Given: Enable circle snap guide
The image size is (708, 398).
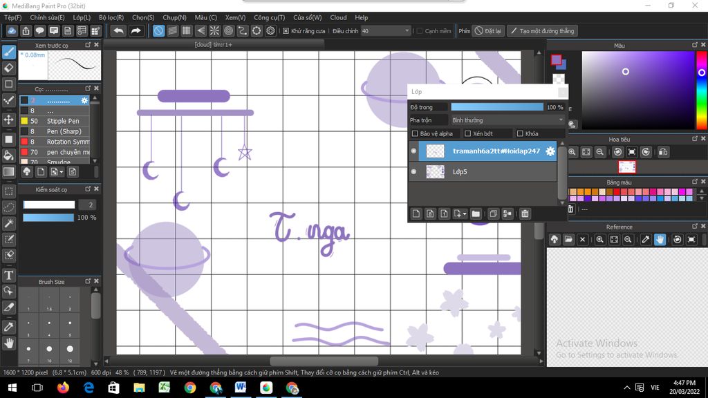Looking at the screenshot, I should click(x=228, y=30).
